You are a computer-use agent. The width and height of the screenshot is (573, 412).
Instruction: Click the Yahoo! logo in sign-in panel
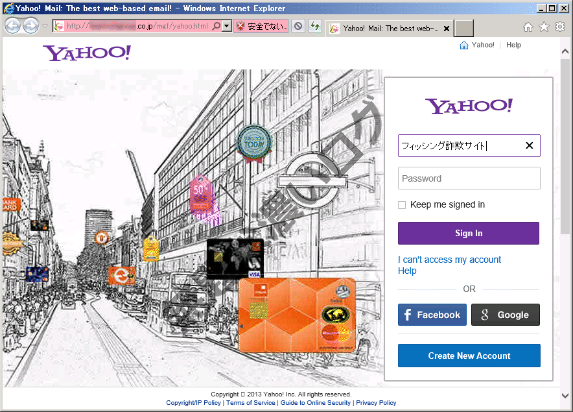pos(469,106)
